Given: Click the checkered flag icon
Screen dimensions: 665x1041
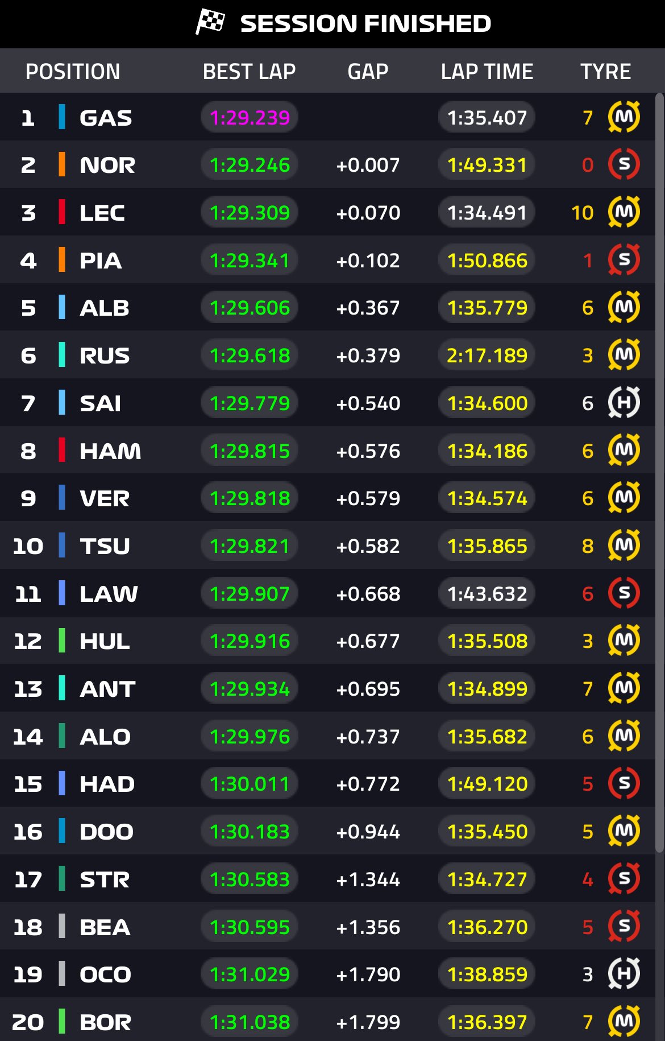Looking at the screenshot, I should [210, 23].
